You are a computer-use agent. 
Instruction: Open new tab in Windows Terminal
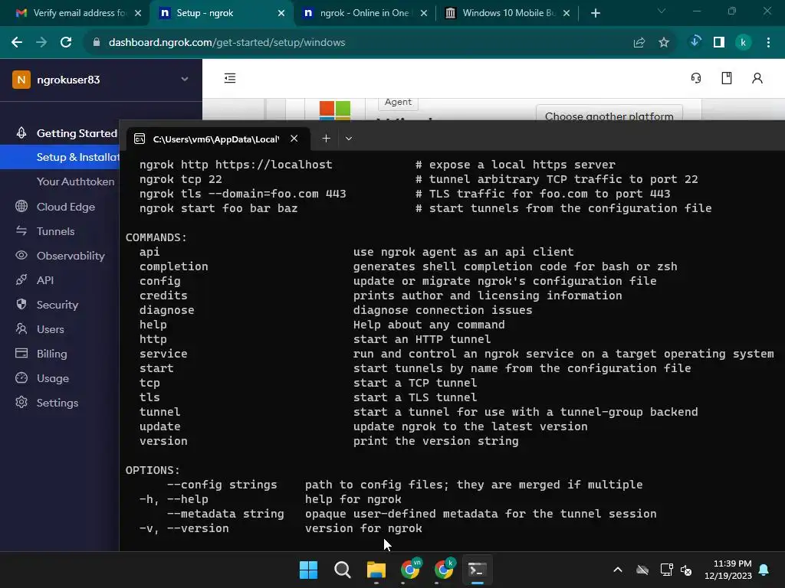point(326,139)
